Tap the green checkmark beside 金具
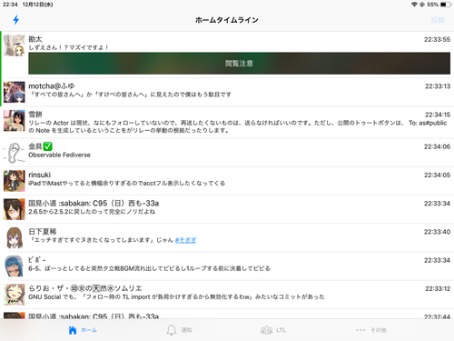454x341 pixels. (47, 146)
